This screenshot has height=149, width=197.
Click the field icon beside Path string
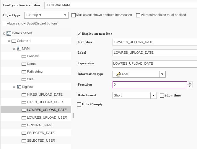coord(24,72)
